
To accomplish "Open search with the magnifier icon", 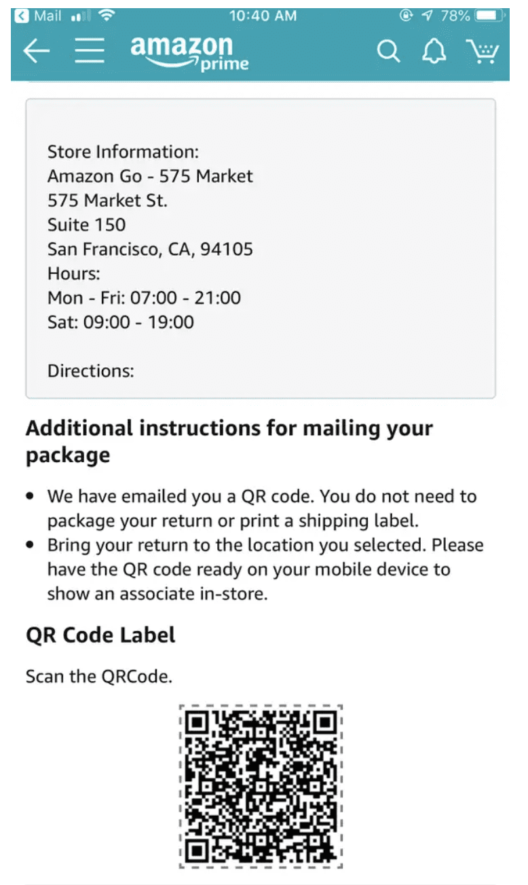I will [388, 52].
